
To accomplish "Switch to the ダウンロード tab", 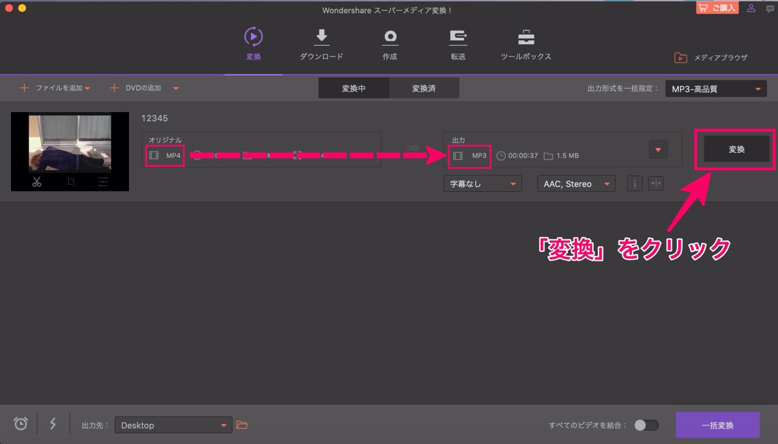I will [322, 45].
